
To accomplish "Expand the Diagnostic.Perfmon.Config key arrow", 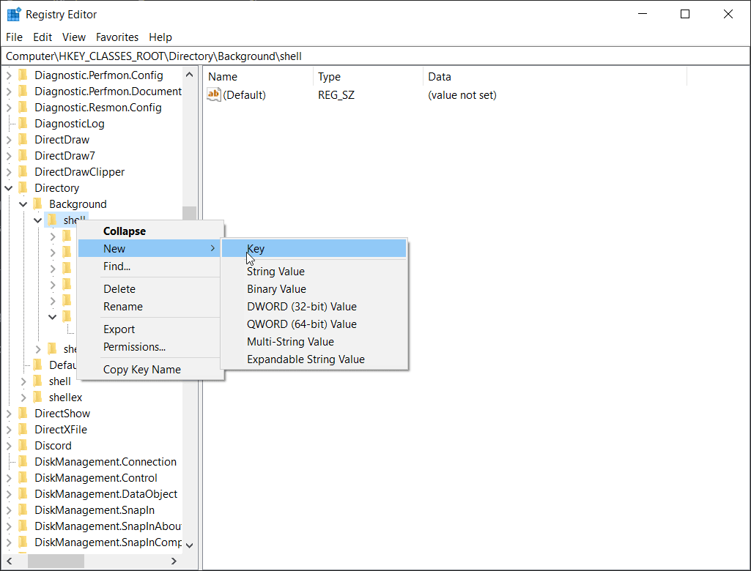I will 9,75.
